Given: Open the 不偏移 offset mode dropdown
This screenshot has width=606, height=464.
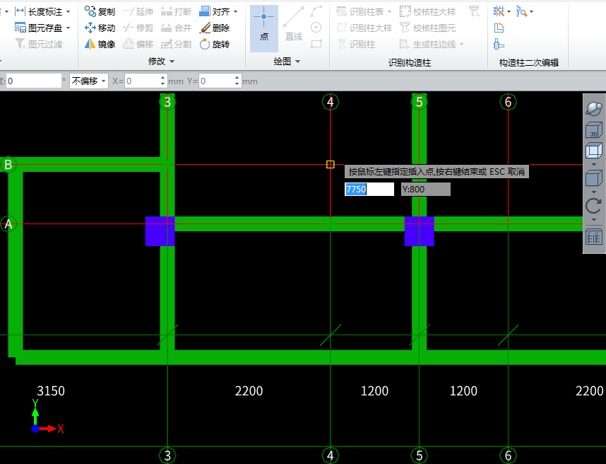Looking at the screenshot, I should tap(89, 81).
